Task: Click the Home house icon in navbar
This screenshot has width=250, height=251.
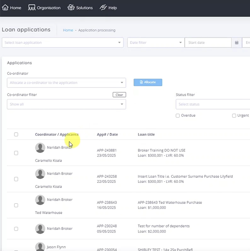Action: [5, 7]
